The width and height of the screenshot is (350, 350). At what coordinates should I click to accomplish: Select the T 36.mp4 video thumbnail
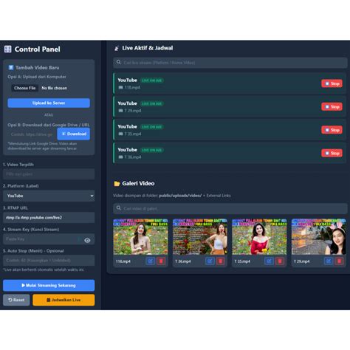coord(200,236)
